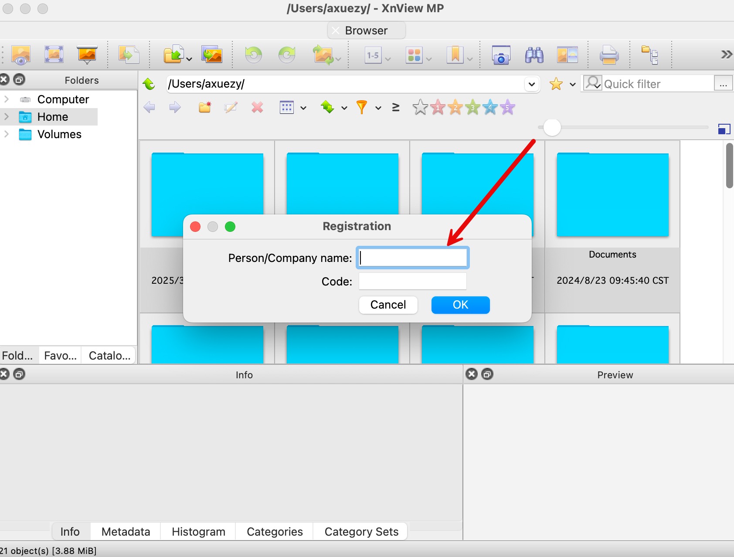Create a new folder with folder icon
The width and height of the screenshot is (734, 557).
pyautogui.click(x=205, y=107)
